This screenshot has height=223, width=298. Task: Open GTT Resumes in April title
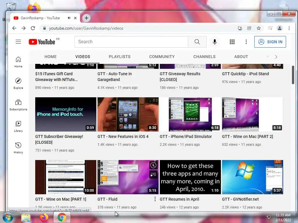(179, 199)
